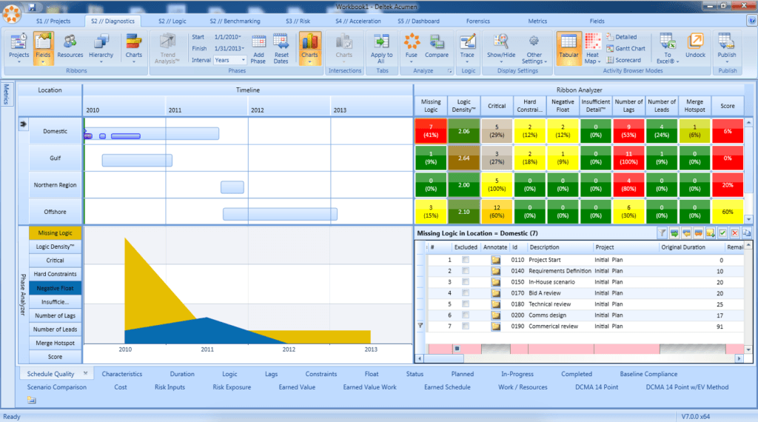
Task: Open the Metrics side panel tab
Action: pos(6,94)
